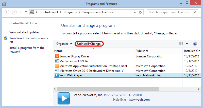Click the 10/17/2012 installed date
The image size is (203, 108).
(x=192, y=56)
